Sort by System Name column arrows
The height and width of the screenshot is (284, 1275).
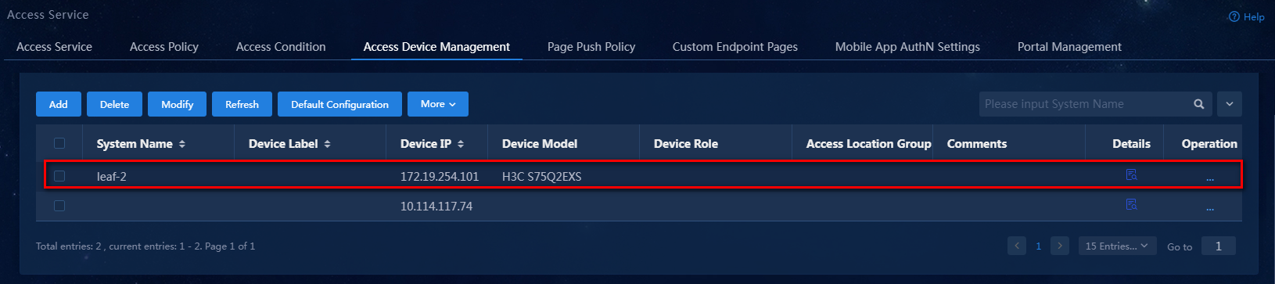182,144
